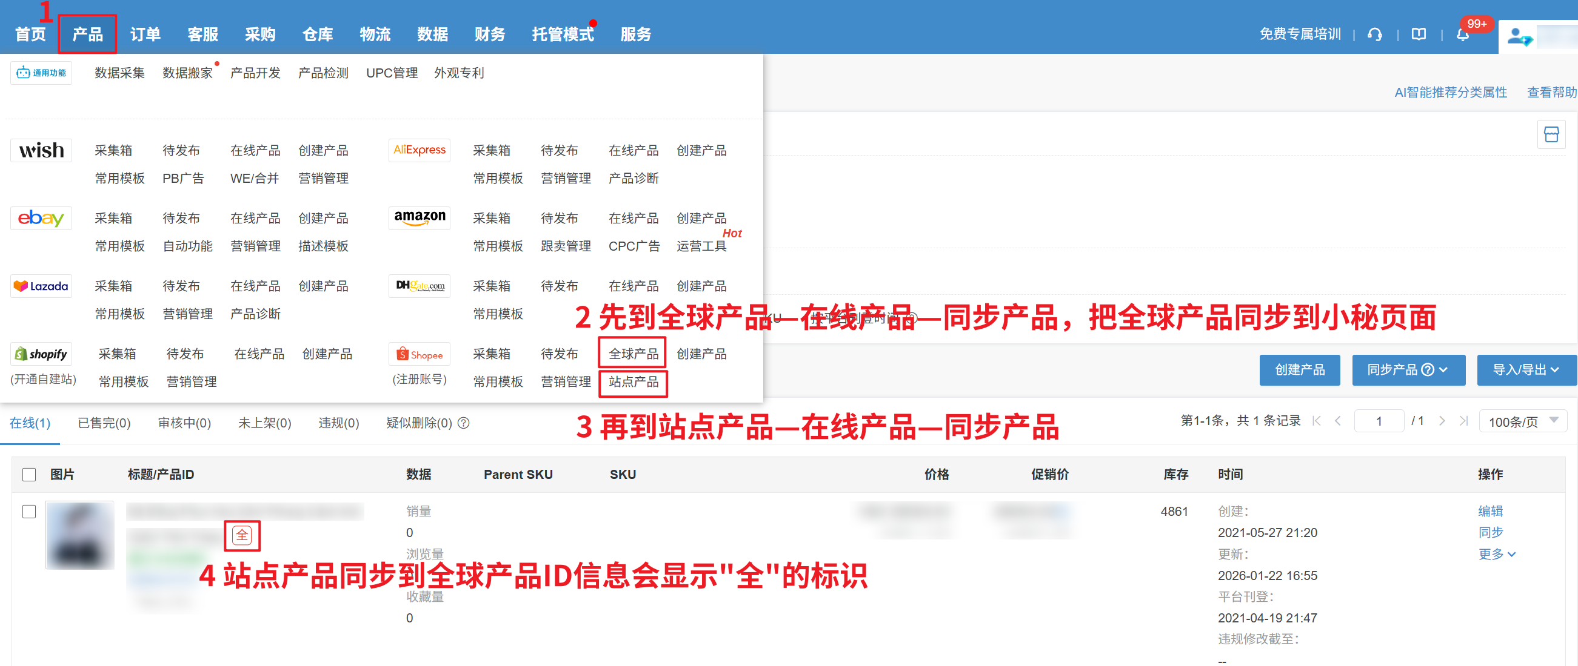Open the 订单 top menu
Screen dimensions: 1578x666
145,35
